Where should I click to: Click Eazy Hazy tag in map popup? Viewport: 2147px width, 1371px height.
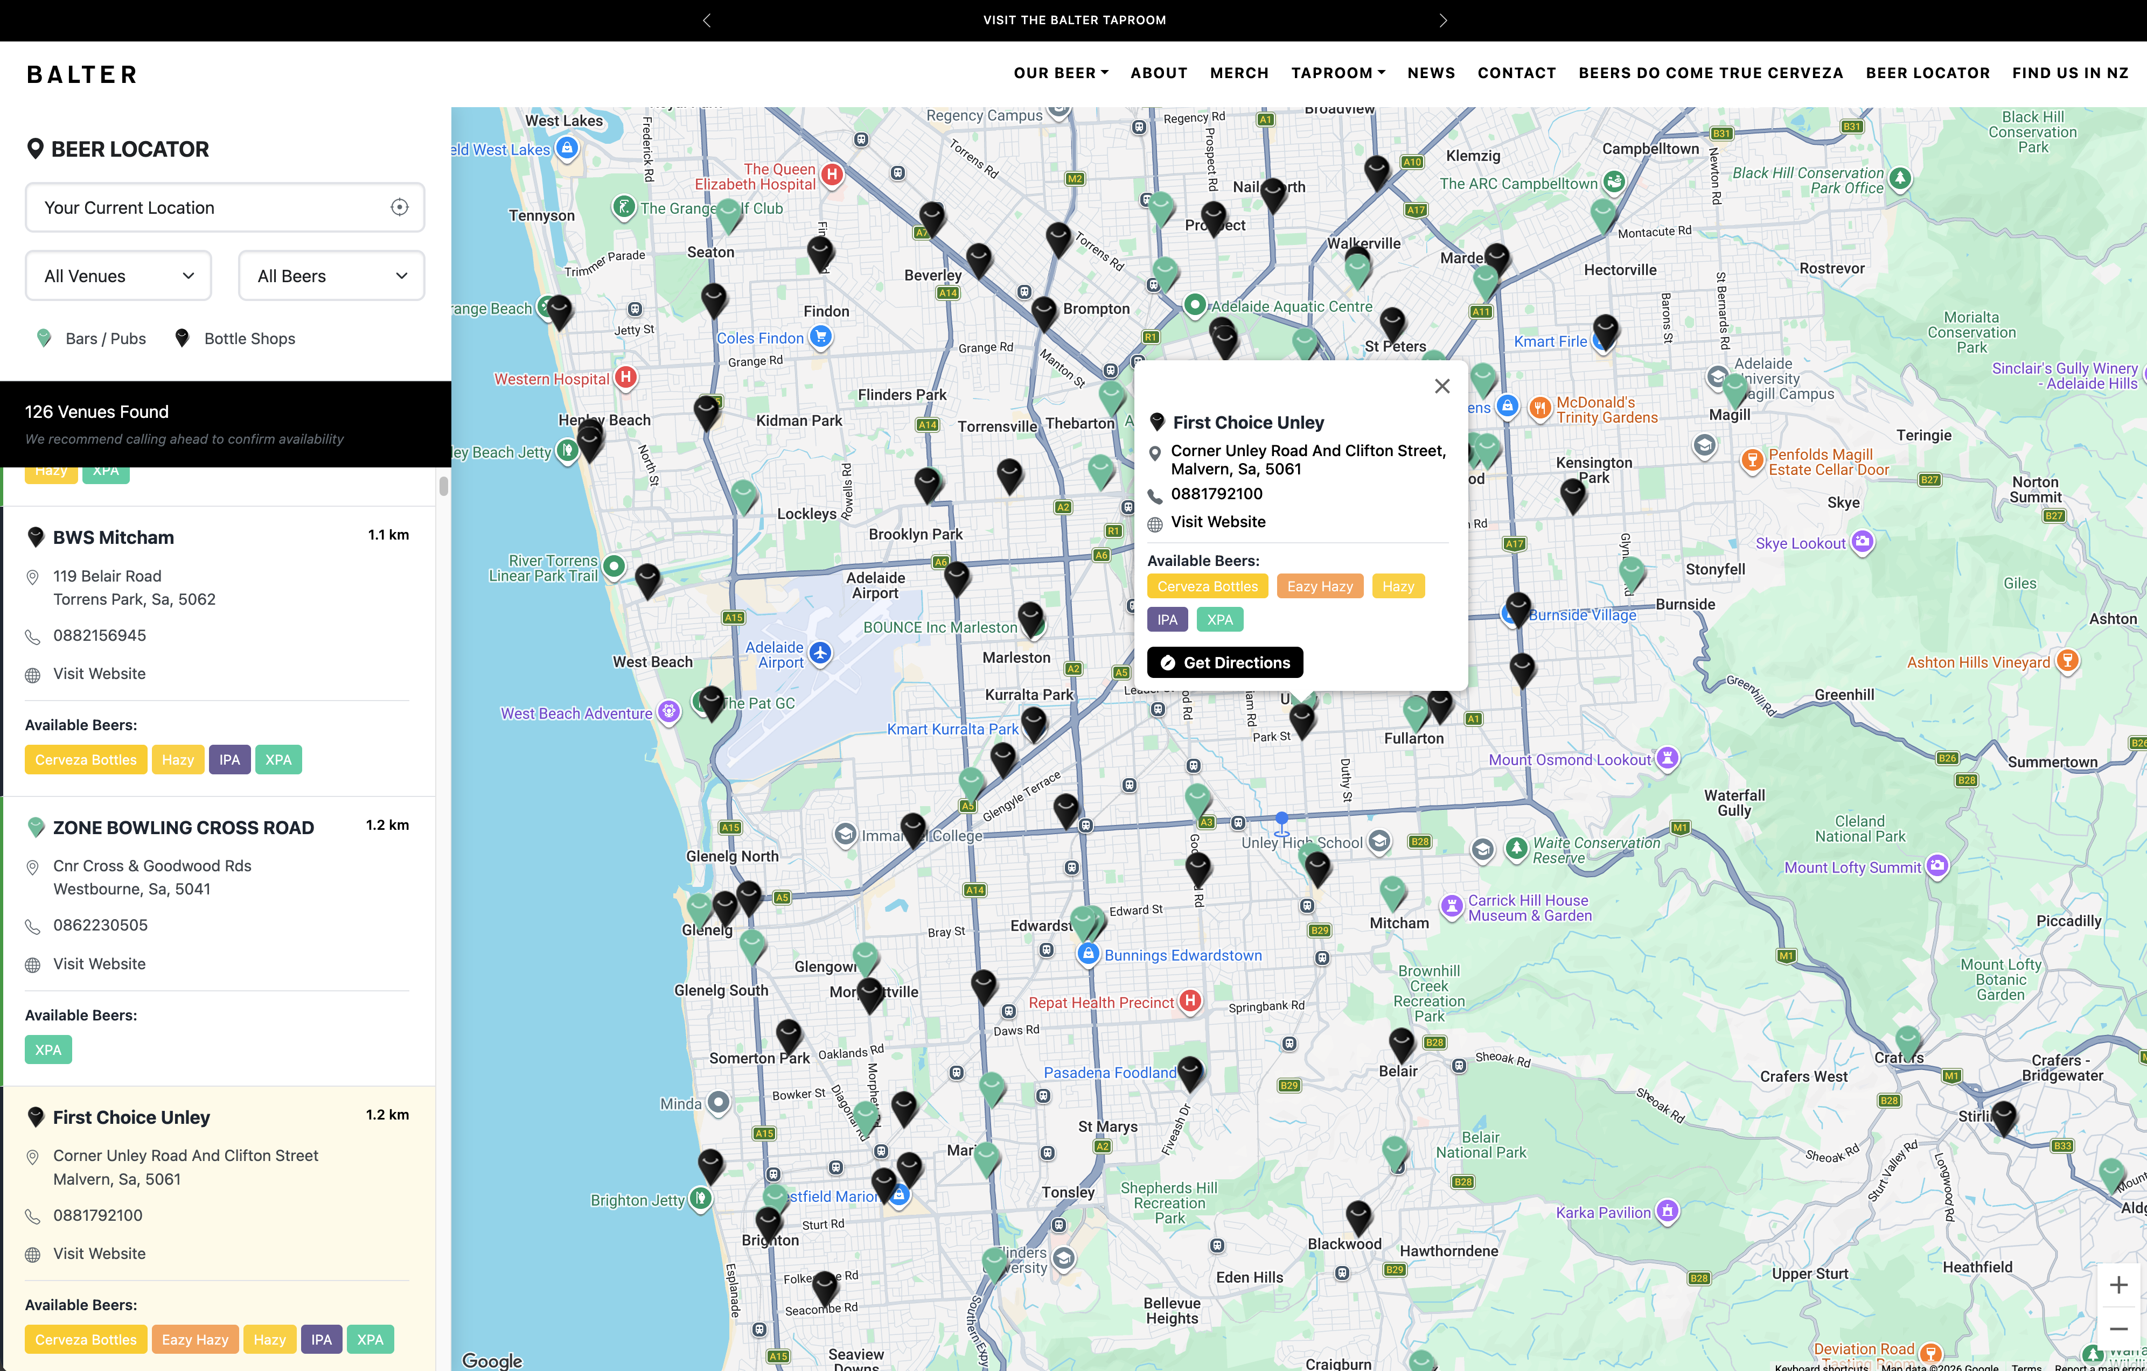click(1320, 586)
